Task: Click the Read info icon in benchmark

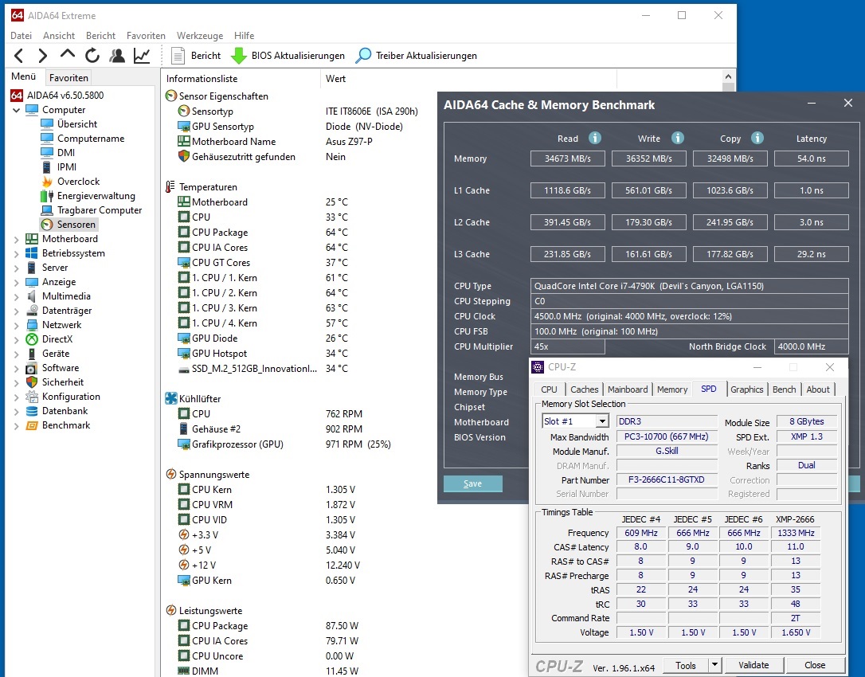Action: [x=595, y=138]
